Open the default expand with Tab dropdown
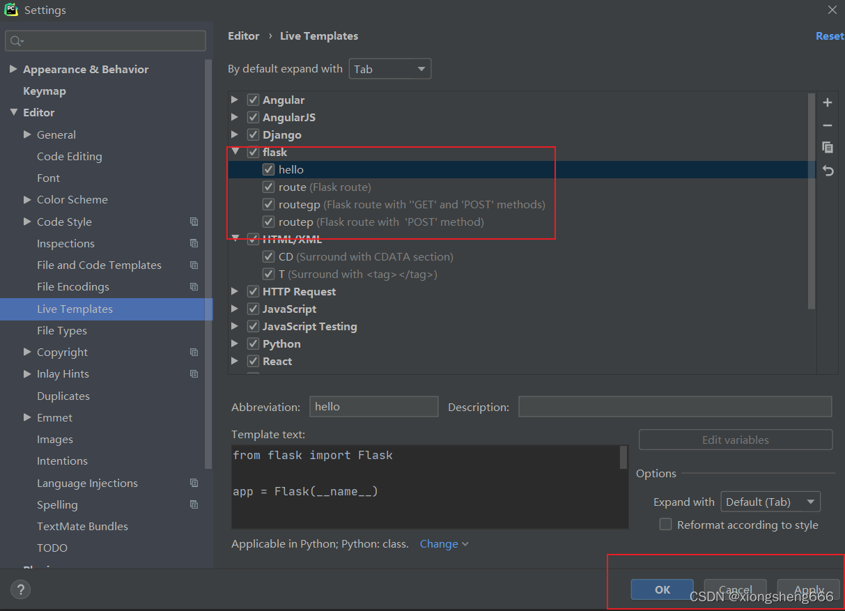This screenshot has height=611, width=845. pyautogui.click(x=389, y=69)
